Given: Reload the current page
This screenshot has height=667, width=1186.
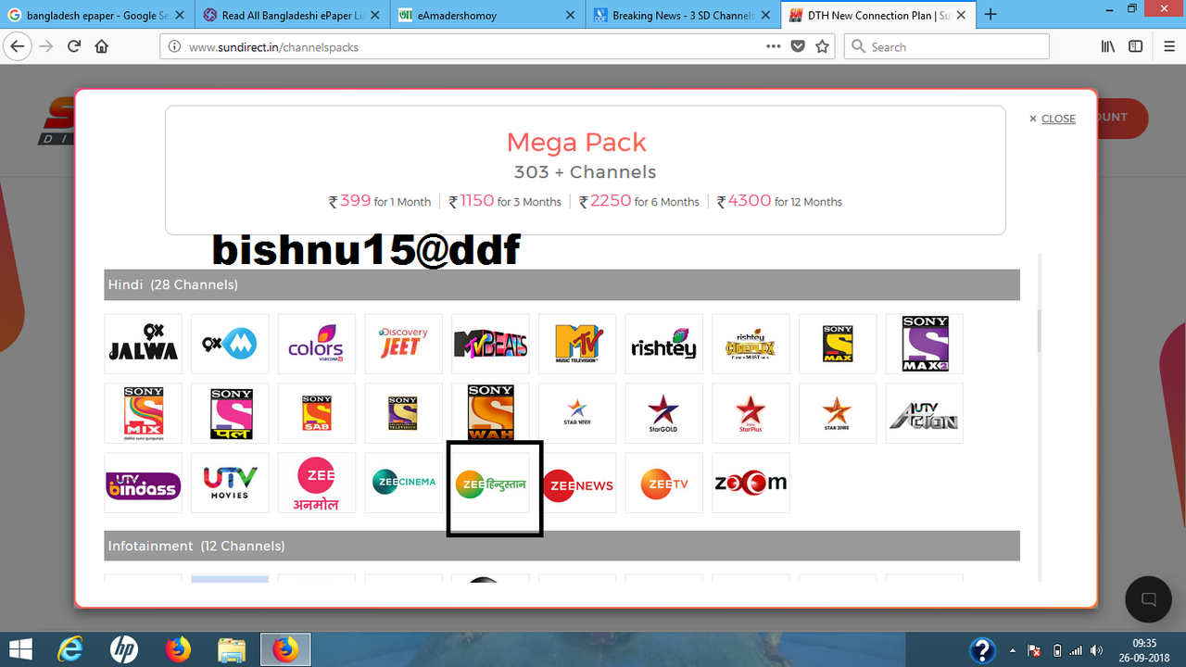Looking at the screenshot, I should coord(74,46).
